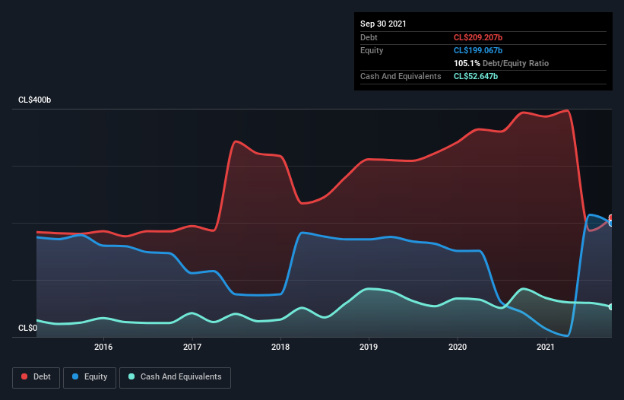Viewport: 624px width, 400px height.
Task: Click the 2020 x-axis label
Action: pos(458,347)
